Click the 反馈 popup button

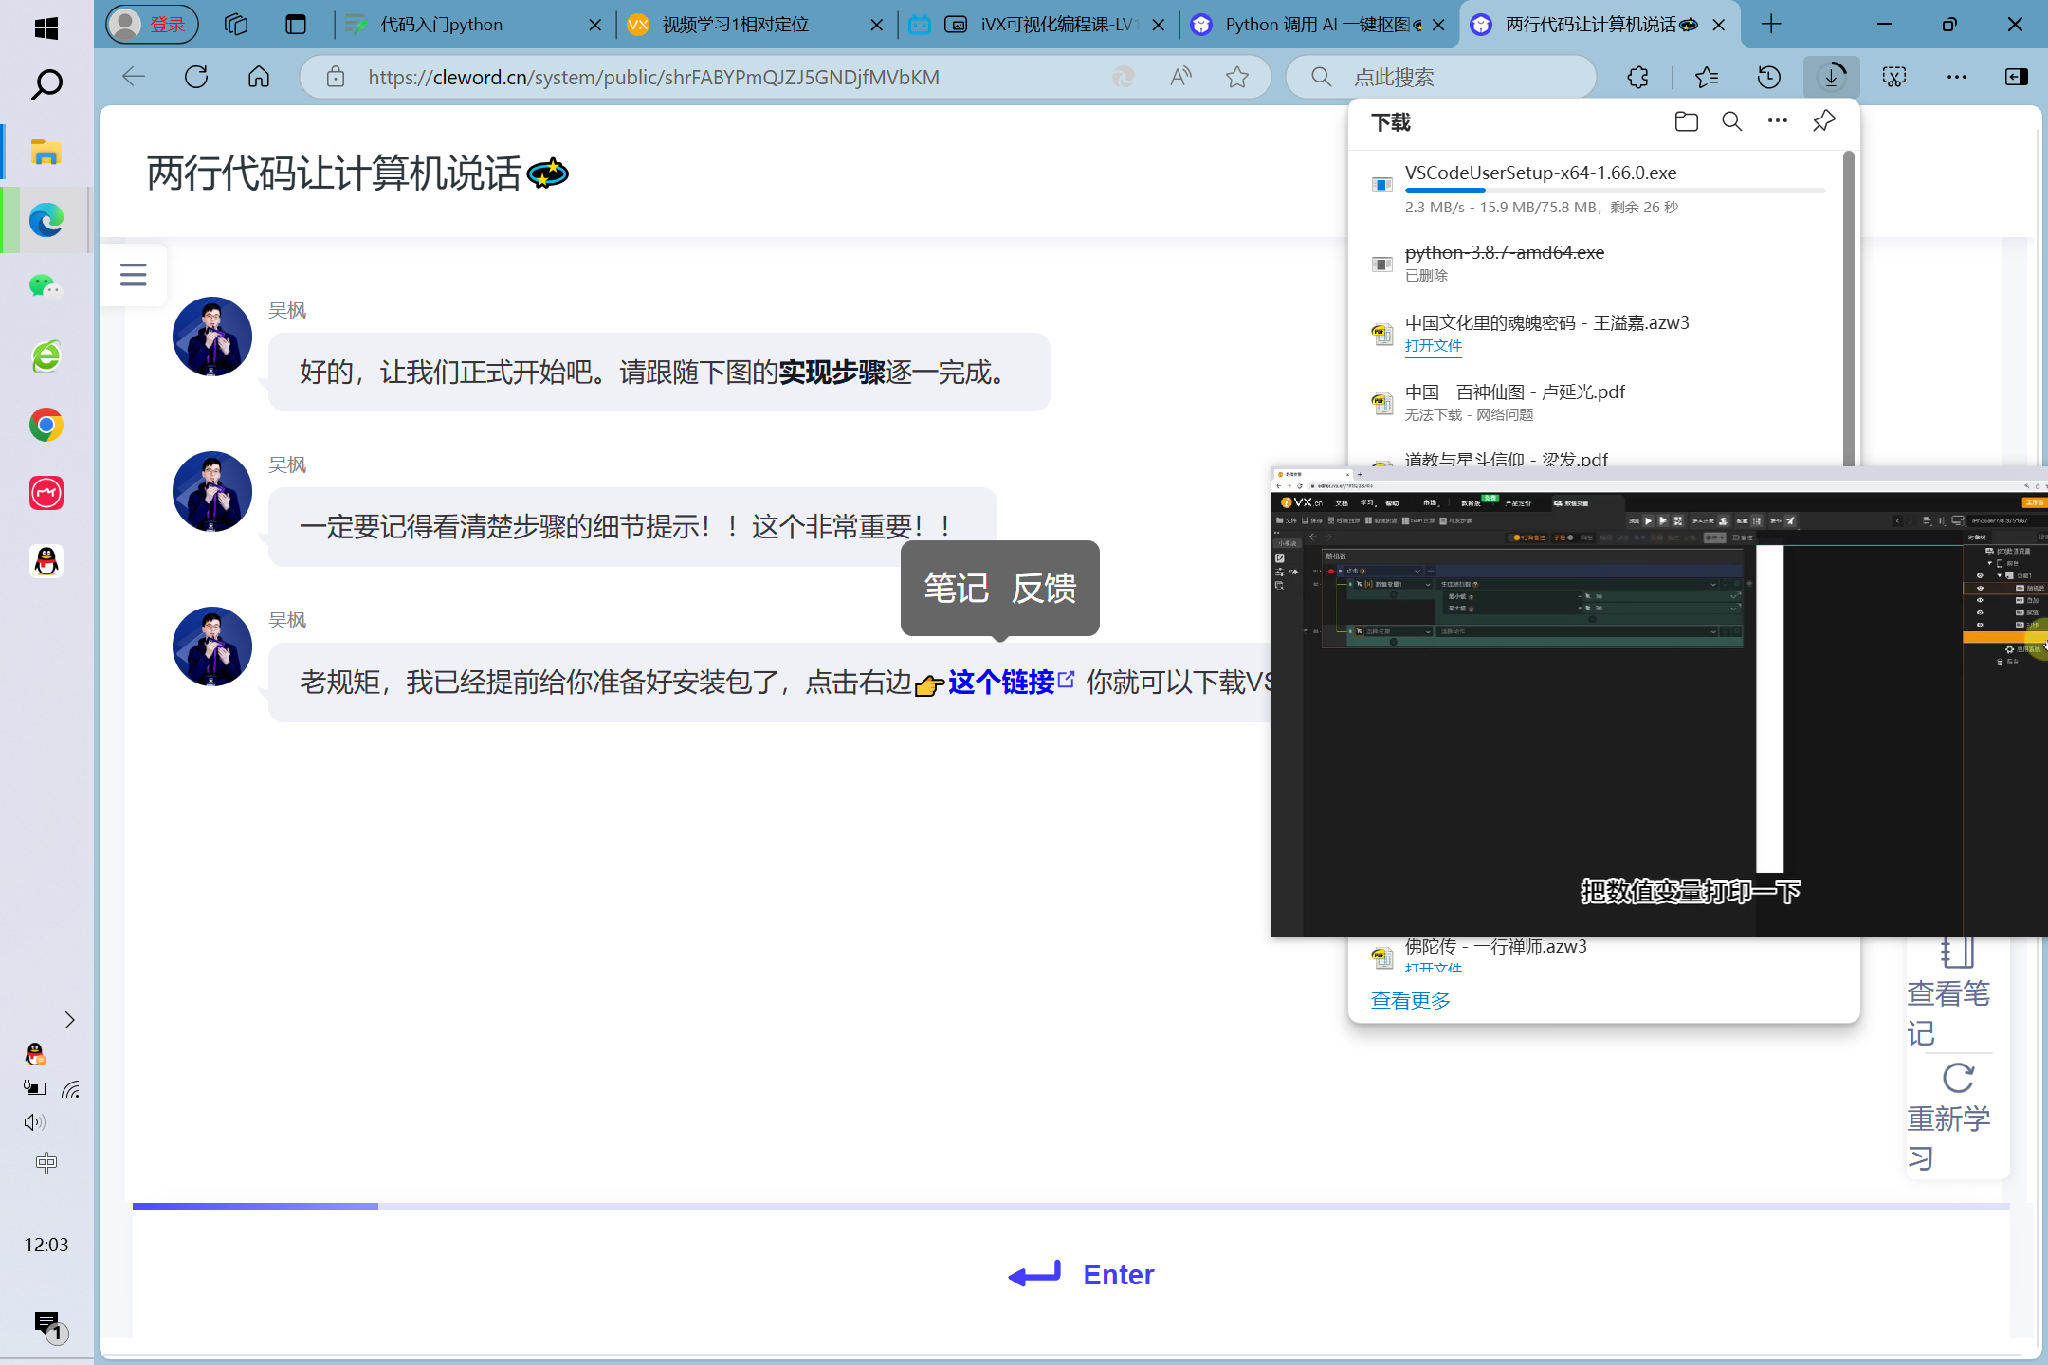pos(1044,588)
